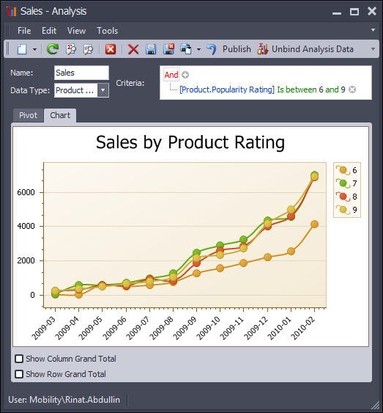The height and width of the screenshot is (413, 383).
Task: Open the Edit menu
Action: click(49, 31)
